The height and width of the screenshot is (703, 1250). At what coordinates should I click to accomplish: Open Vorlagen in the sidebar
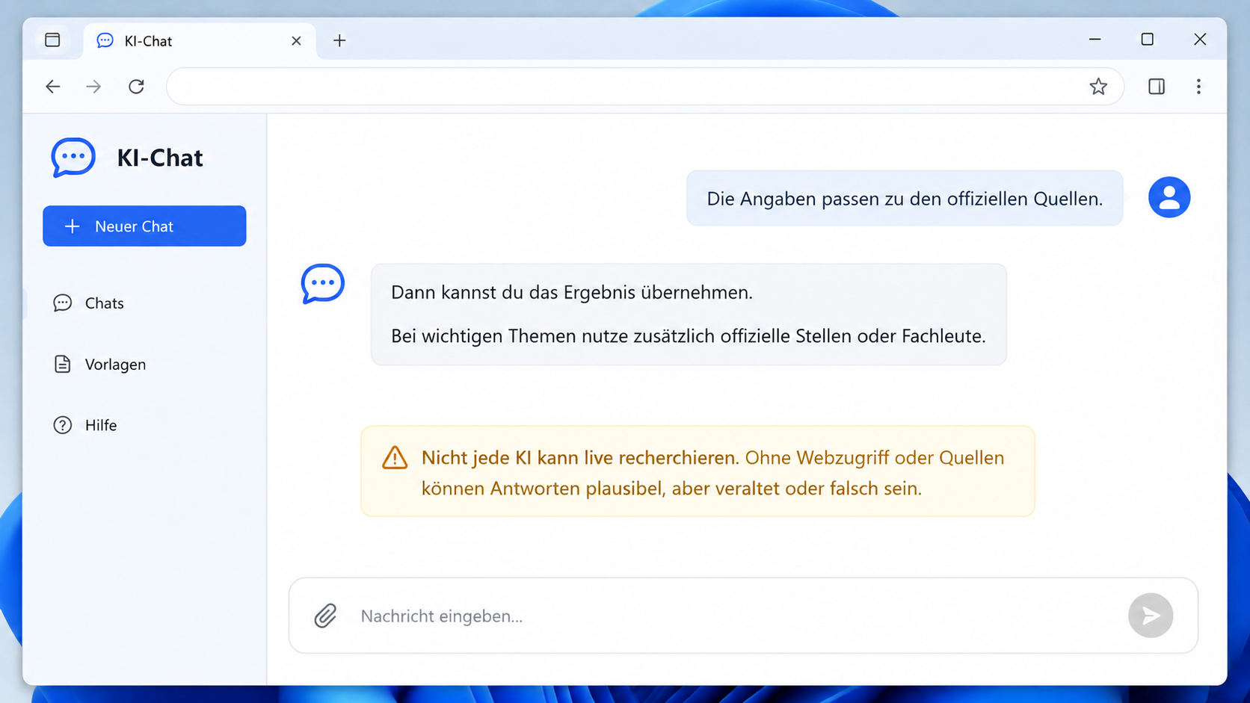point(99,365)
